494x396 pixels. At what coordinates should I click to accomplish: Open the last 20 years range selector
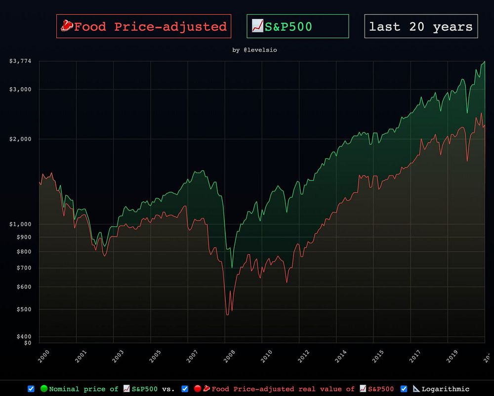coord(421,26)
